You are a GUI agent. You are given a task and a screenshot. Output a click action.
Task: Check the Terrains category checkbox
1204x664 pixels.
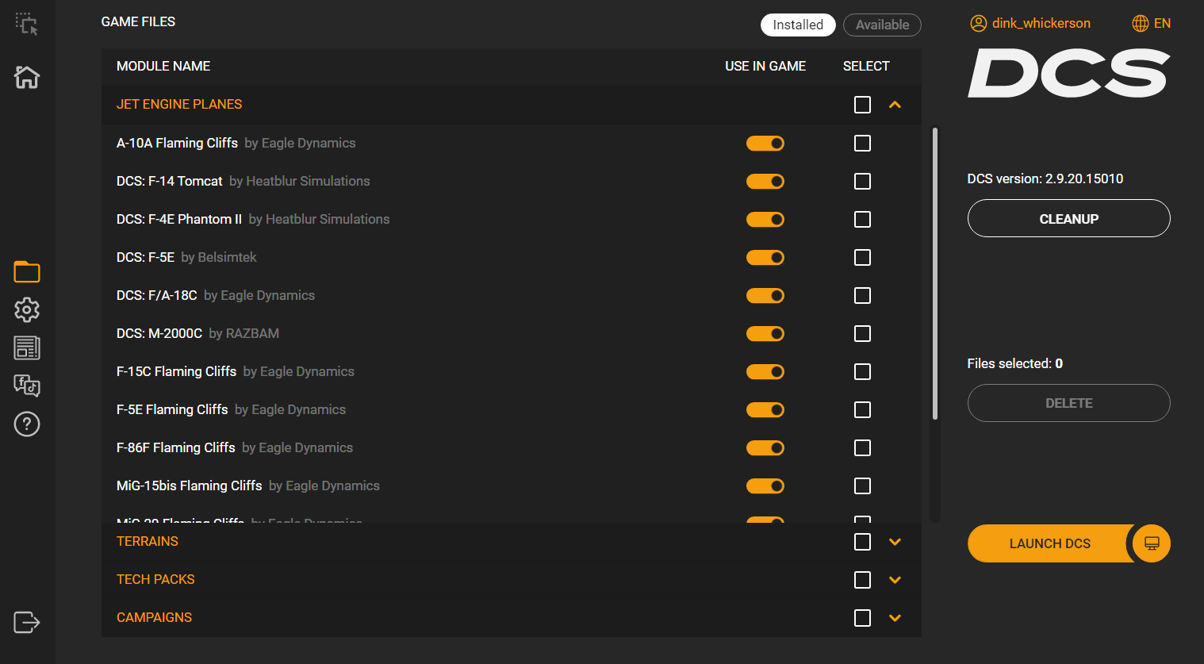[x=862, y=541]
